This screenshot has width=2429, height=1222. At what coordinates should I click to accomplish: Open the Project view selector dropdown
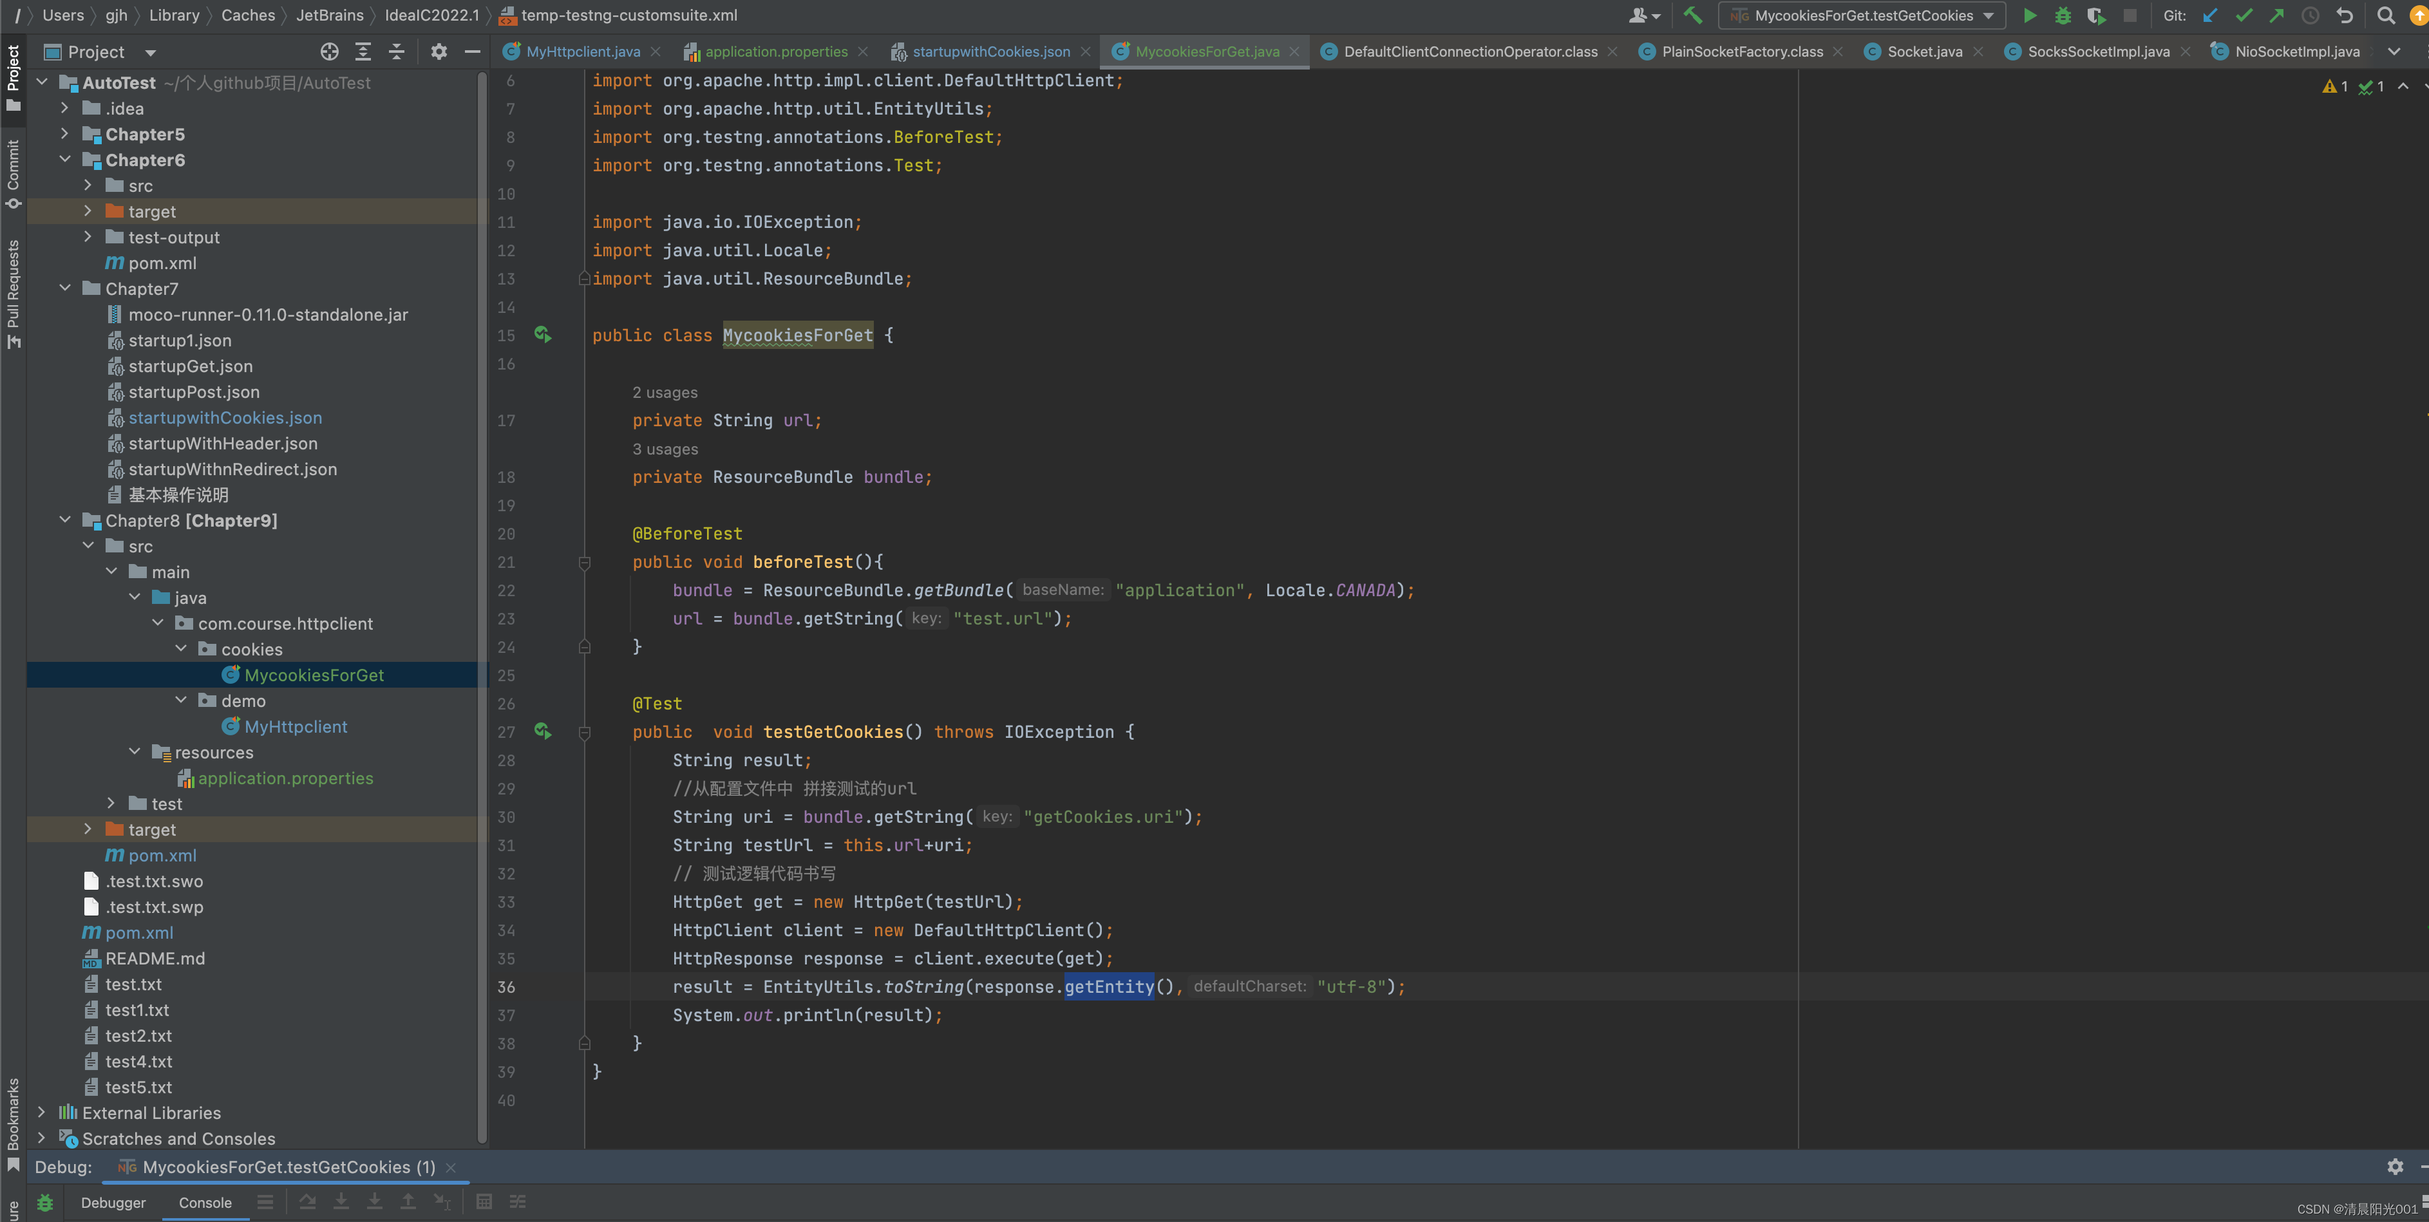pos(151,53)
